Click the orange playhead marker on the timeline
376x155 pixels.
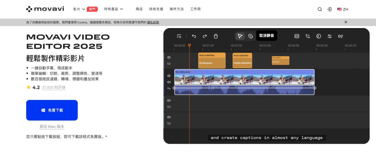189,46
